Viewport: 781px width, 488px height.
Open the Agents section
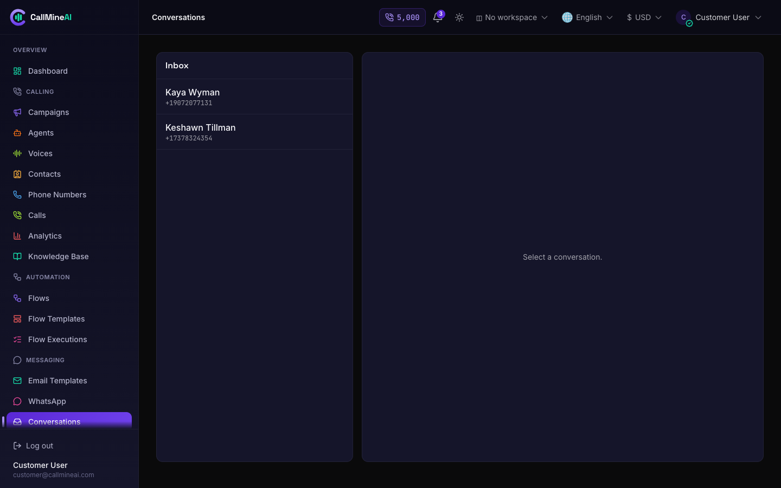pyautogui.click(x=69, y=133)
